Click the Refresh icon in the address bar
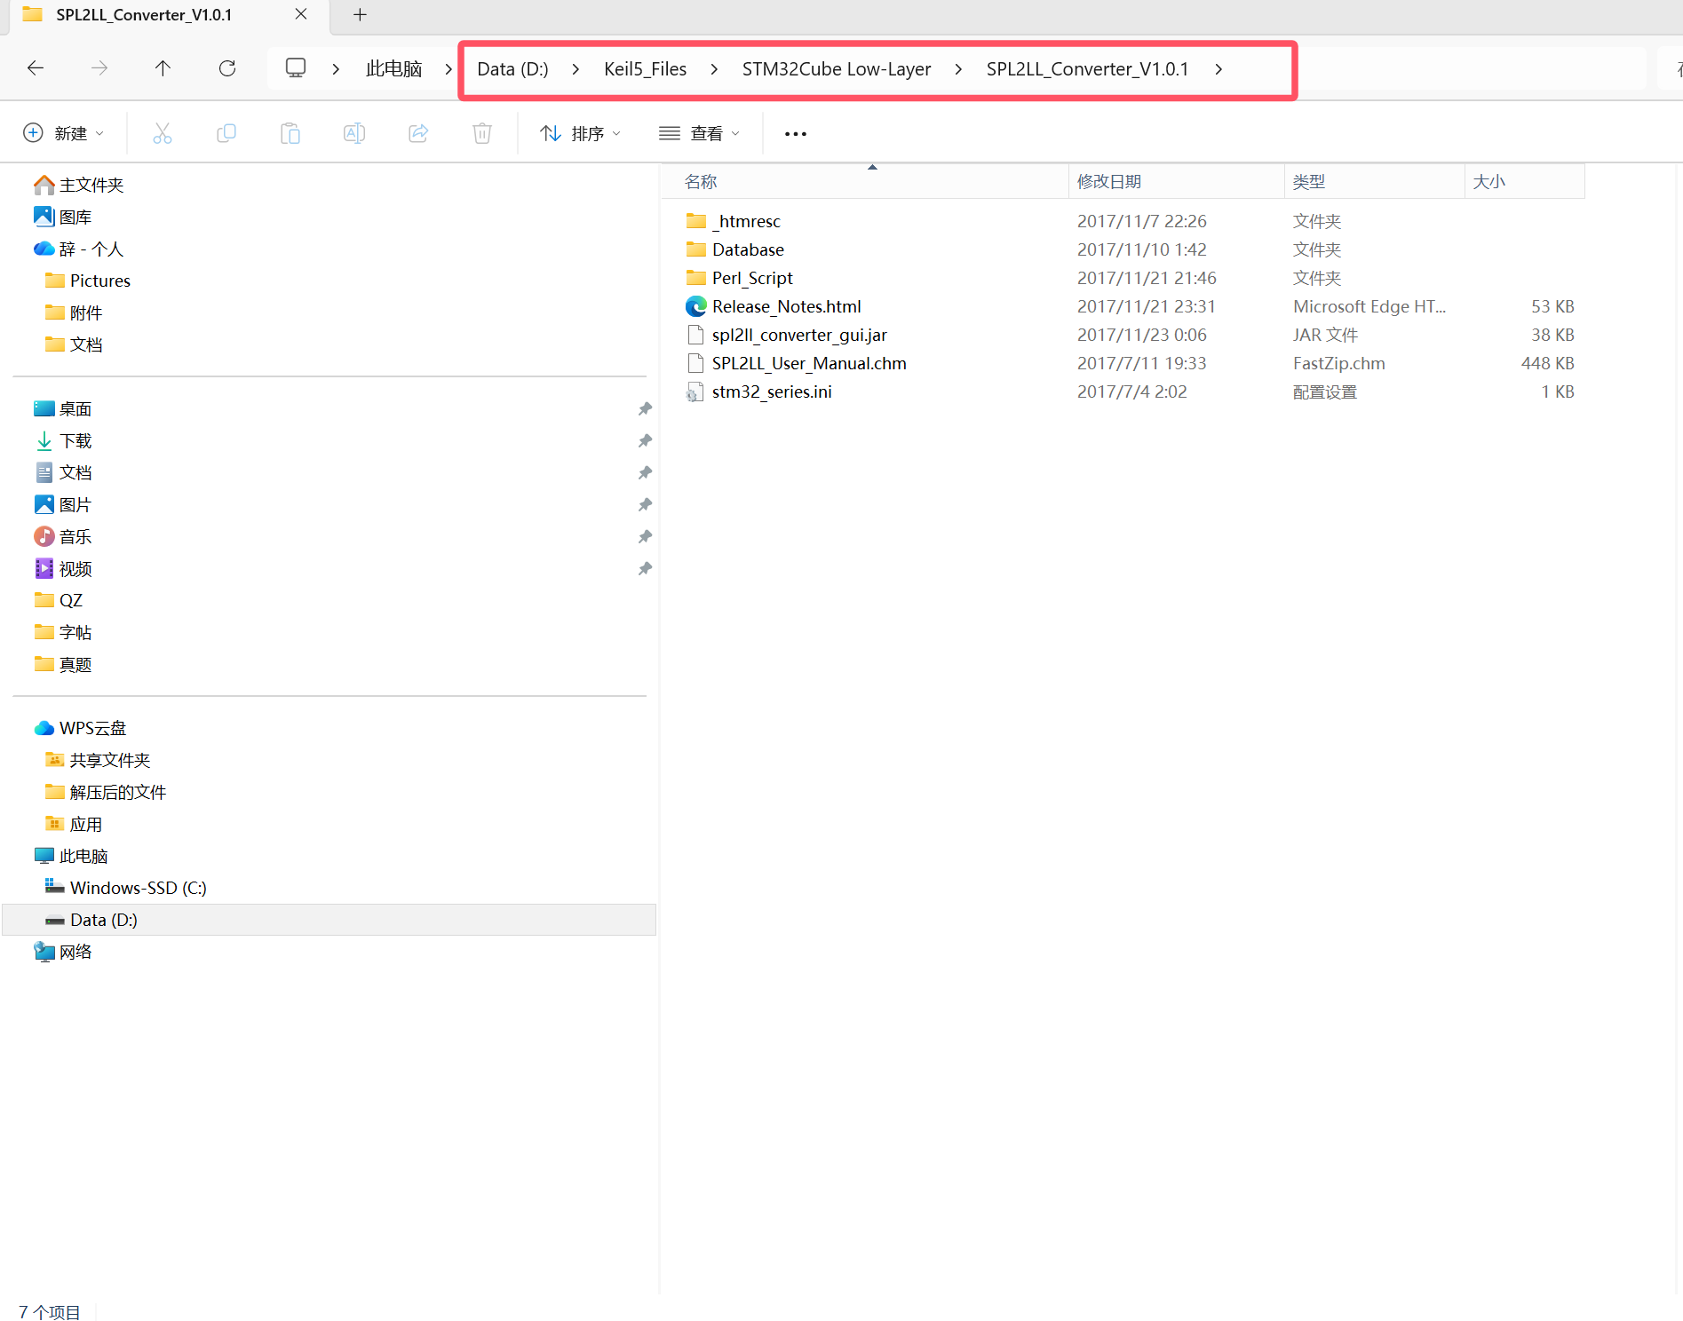 coord(226,67)
